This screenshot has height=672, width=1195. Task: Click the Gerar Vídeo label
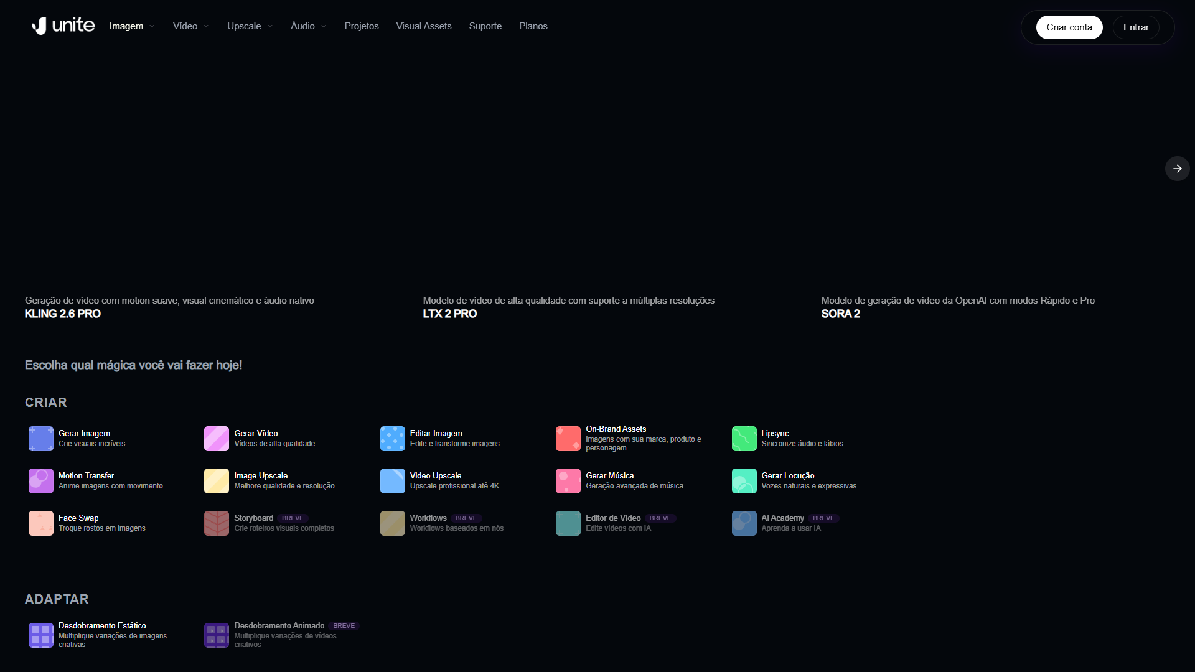(x=256, y=434)
